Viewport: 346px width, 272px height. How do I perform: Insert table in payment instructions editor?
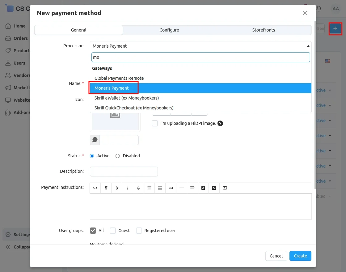160,188
